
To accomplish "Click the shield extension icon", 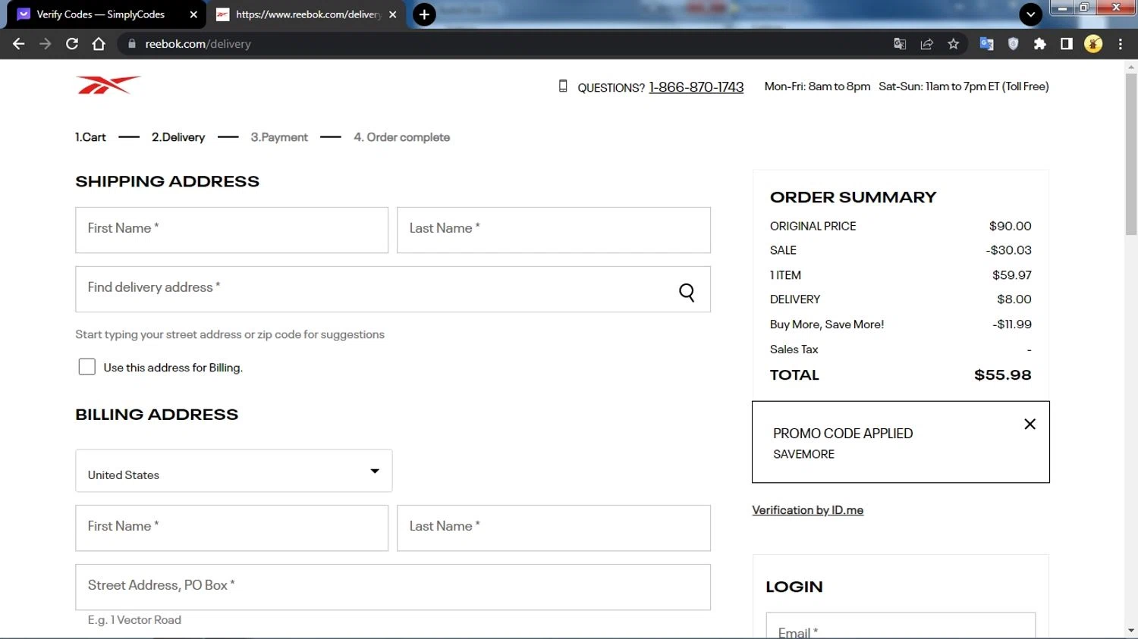I will click(1013, 44).
